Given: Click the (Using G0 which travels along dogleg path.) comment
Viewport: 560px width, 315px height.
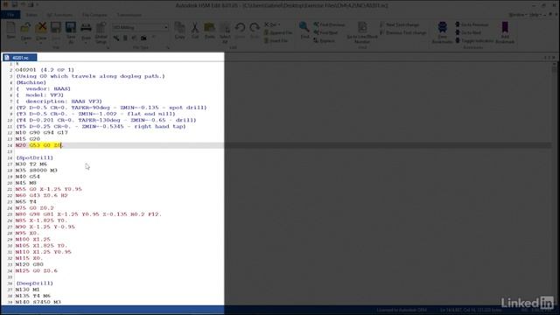Looking at the screenshot, I should pos(90,76).
